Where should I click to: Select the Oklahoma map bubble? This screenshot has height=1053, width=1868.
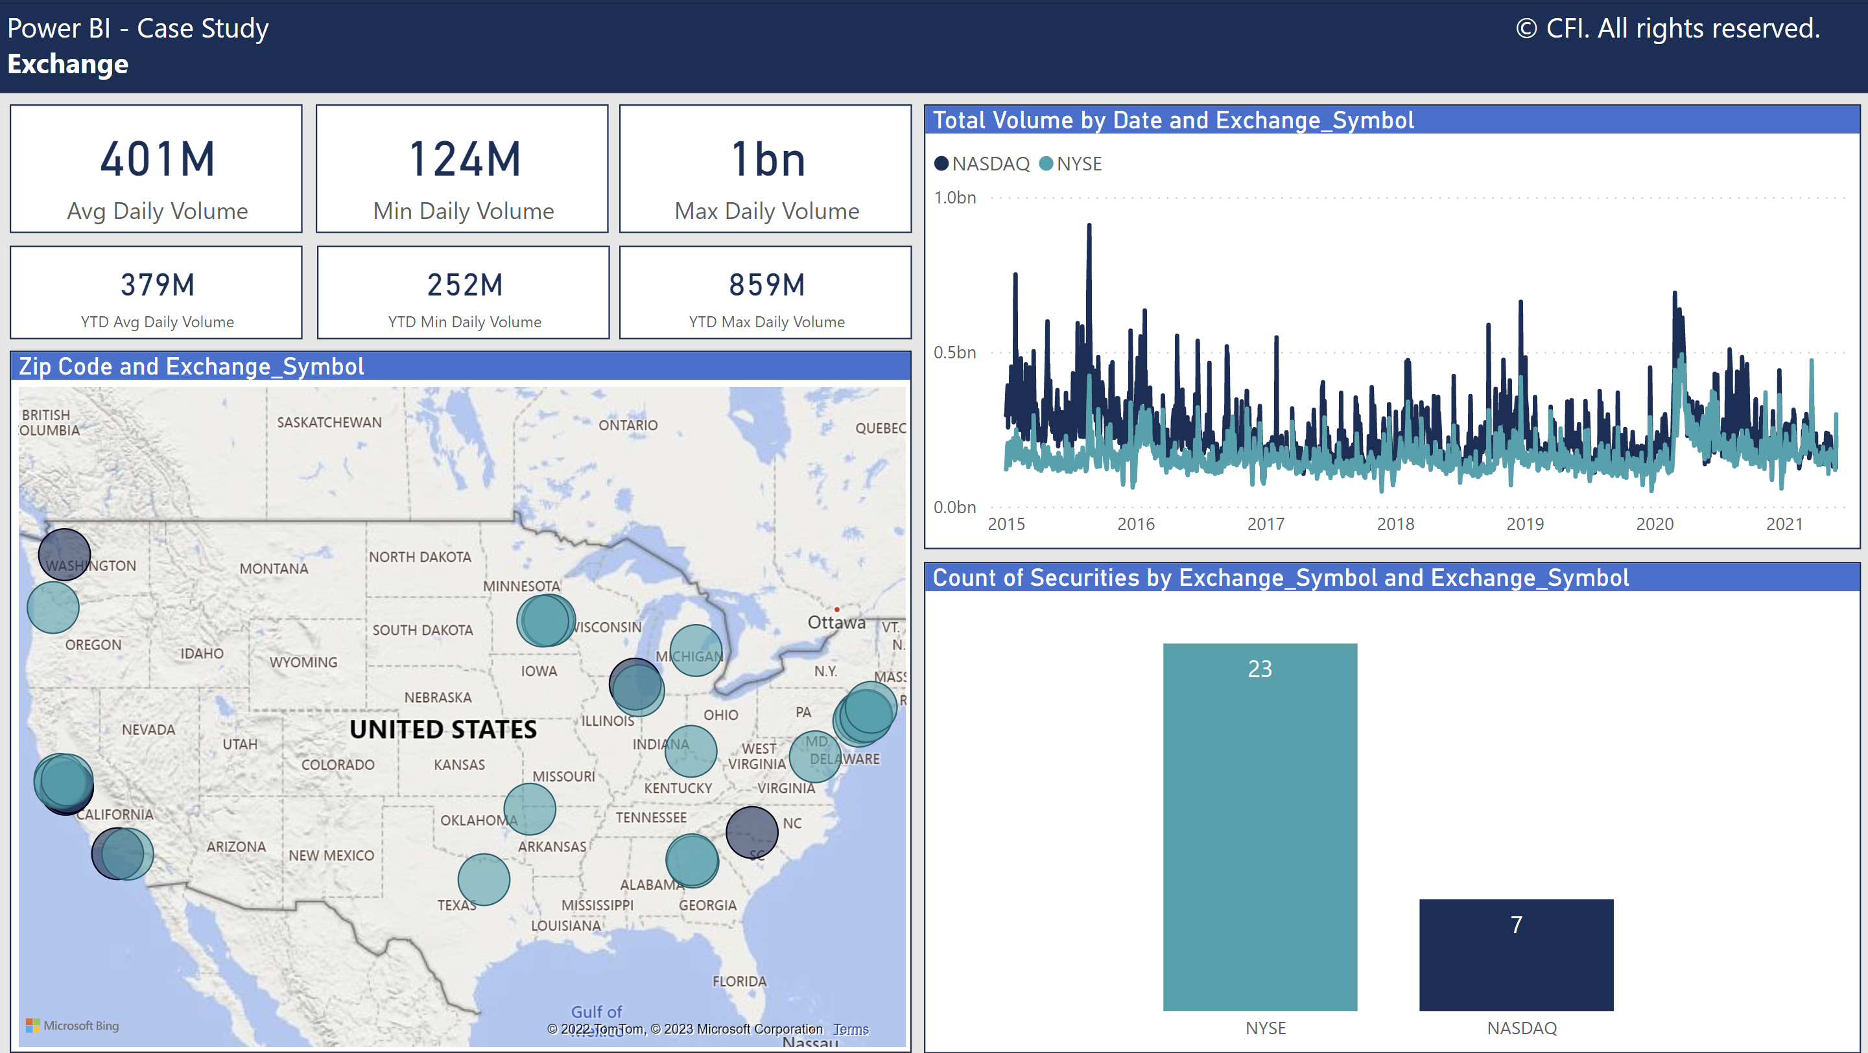tap(529, 809)
